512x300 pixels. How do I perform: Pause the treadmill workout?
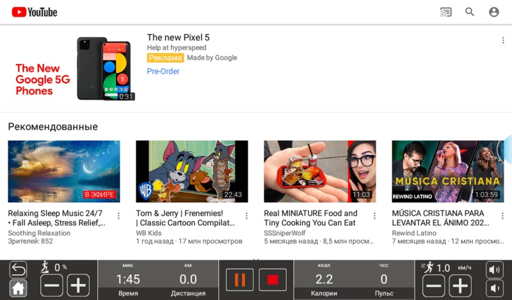(x=239, y=280)
